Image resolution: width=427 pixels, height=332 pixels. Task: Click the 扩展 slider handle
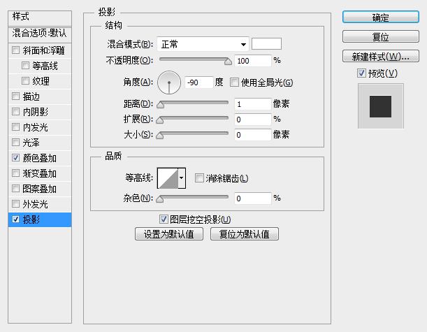(160, 120)
